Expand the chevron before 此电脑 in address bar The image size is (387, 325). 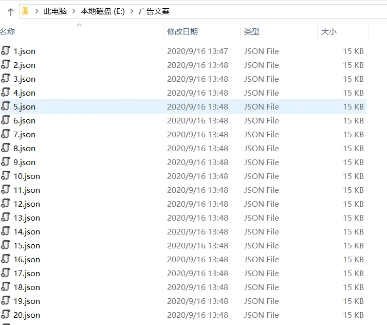tap(37, 11)
